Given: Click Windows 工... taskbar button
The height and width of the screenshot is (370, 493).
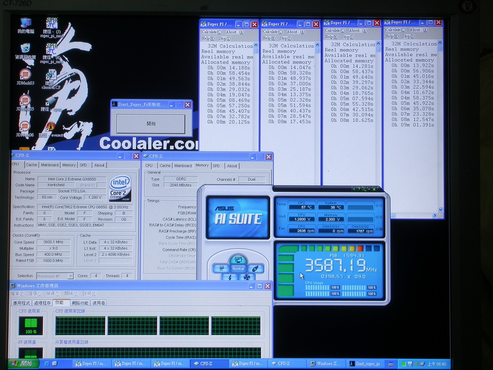Looking at the screenshot, I should click(326, 363).
